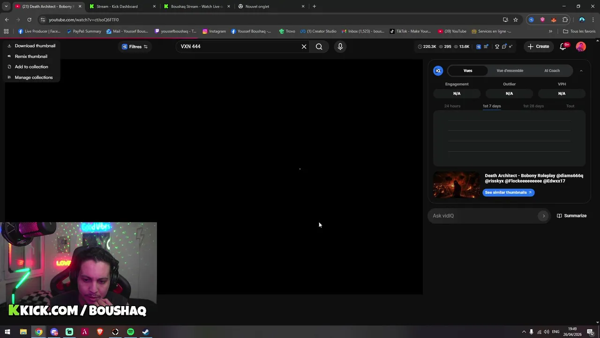
Task: Open YouTube notifications bell
Action: click(563, 46)
